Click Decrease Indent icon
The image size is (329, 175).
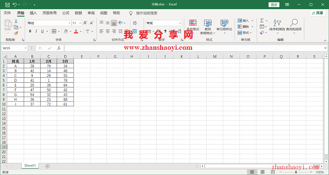coord(120,31)
